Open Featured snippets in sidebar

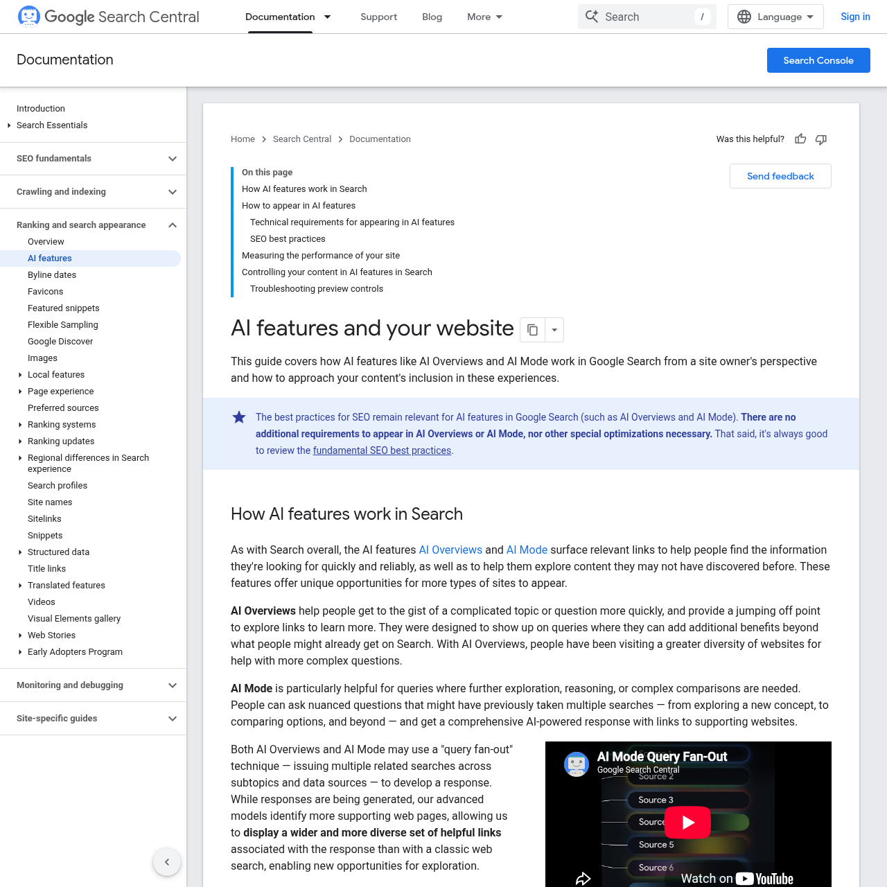(64, 308)
